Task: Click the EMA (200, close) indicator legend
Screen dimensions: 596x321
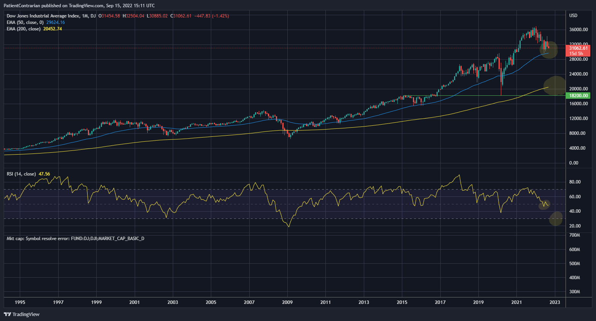Action: [x=24, y=29]
